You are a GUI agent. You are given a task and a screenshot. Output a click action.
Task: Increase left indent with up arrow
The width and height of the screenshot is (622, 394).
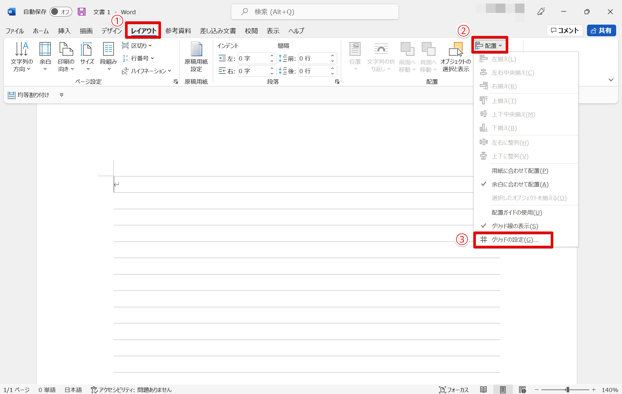point(272,56)
